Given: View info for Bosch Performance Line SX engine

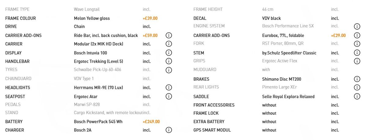Looking at the screenshot, I should pyautogui.click(x=357, y=27).
